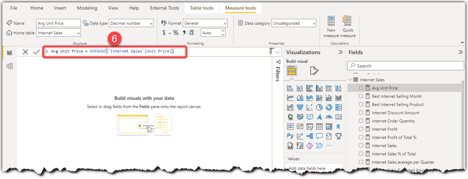Open the Format dropdown
The width and height of the screenshot is (468, 179).
point(205,23)
